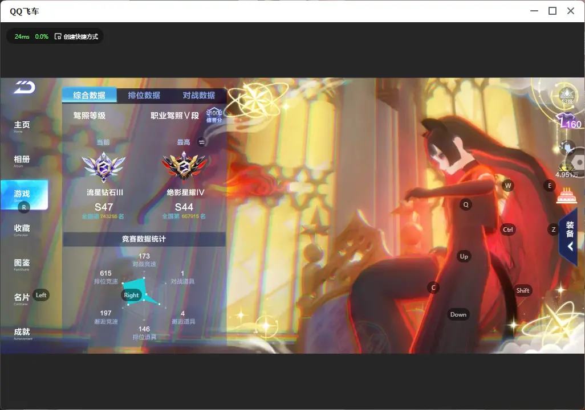Viewport: 585px width, 410px height.
Task: Tap the W virtual key overlay
Action: coord(508,186)
